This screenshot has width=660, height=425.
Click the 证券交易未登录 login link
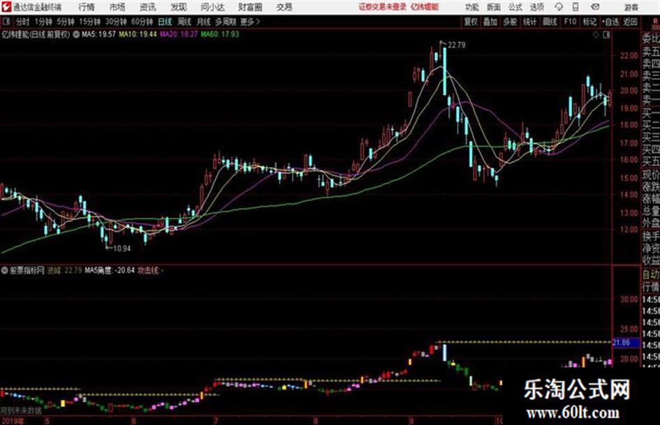383,7
